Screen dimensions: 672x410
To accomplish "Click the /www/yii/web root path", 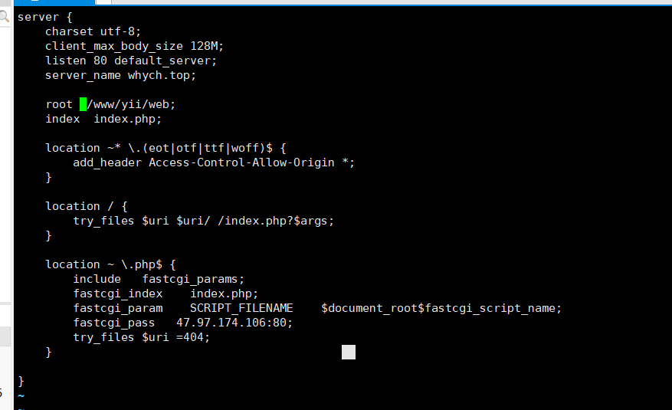I will [135, 104].
